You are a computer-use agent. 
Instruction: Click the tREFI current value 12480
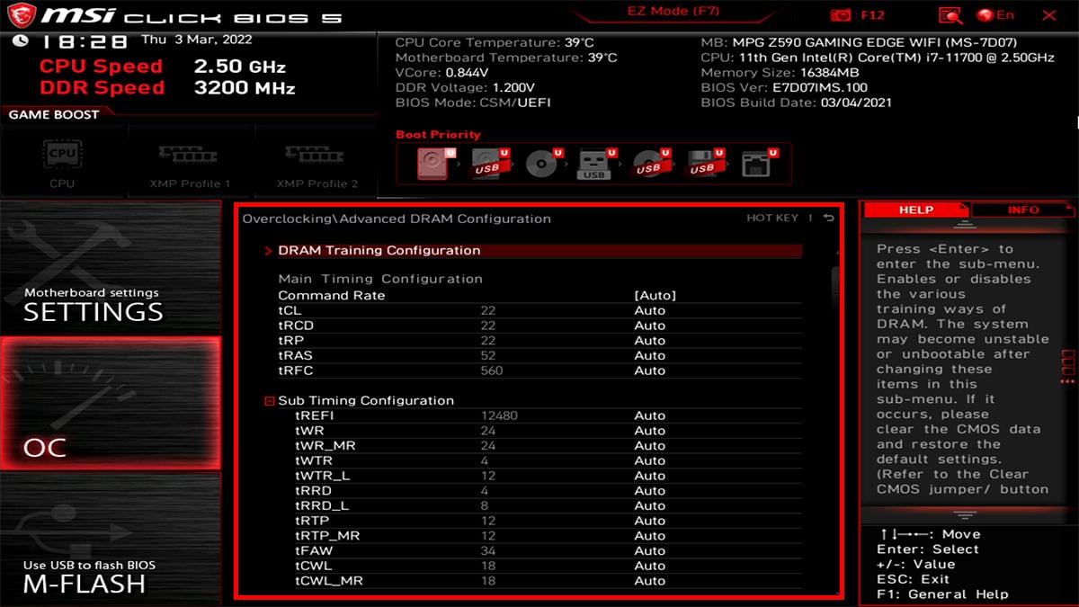click(500, 416)
